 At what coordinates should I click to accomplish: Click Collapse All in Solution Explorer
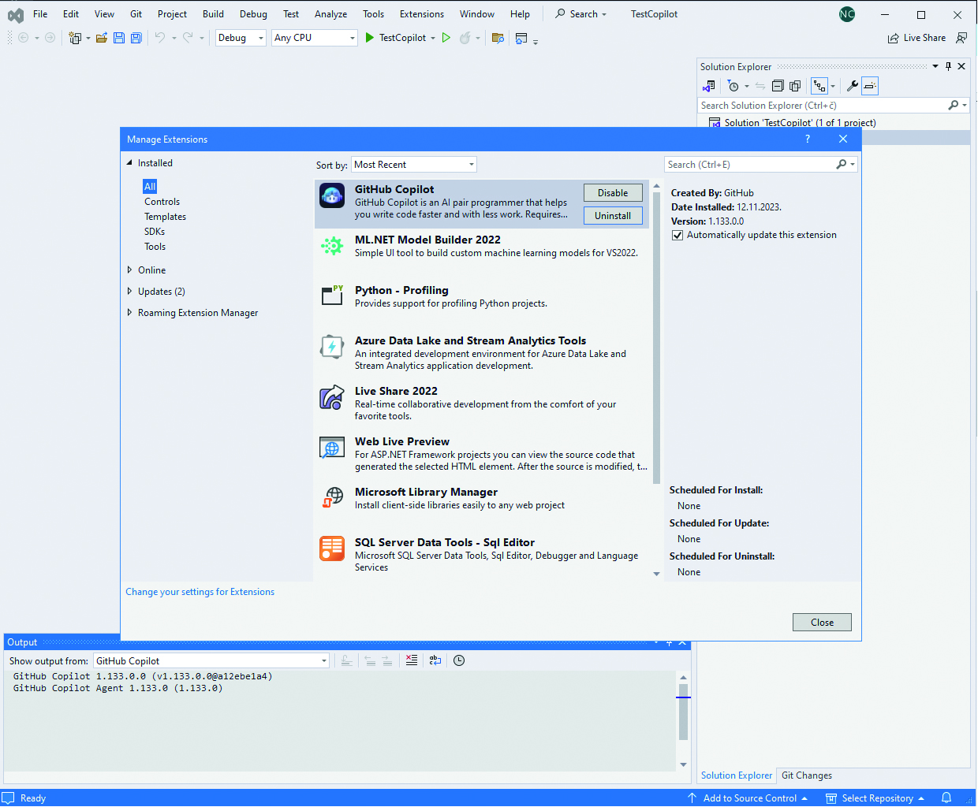coord(778,86)
